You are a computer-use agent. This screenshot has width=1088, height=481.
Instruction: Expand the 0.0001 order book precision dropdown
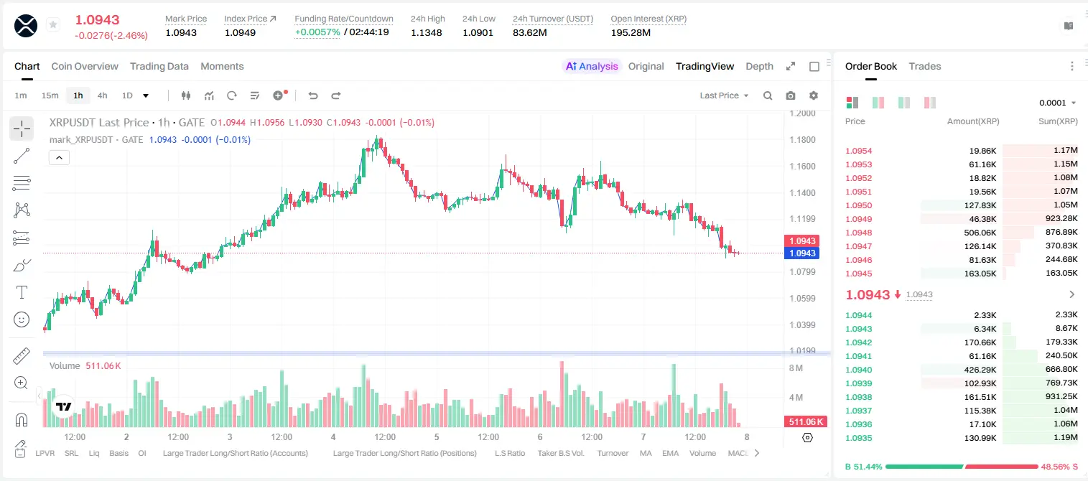click(x=1058, y=103)
